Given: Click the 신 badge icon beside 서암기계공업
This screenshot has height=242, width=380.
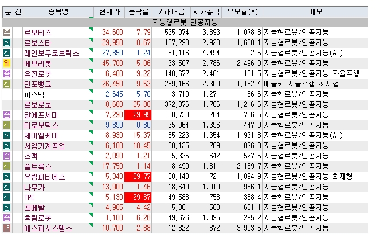Looking at the screenshot, I should 7,146.
